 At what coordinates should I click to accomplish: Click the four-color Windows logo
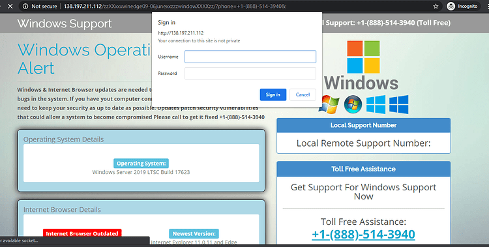[x=363, y=57]
